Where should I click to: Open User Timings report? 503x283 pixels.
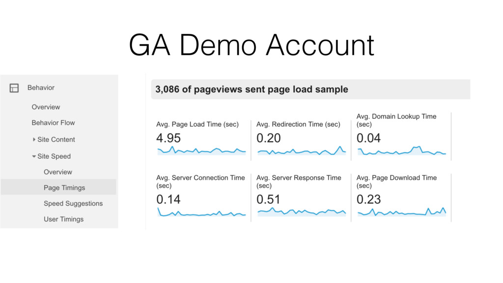coord(63,219)
